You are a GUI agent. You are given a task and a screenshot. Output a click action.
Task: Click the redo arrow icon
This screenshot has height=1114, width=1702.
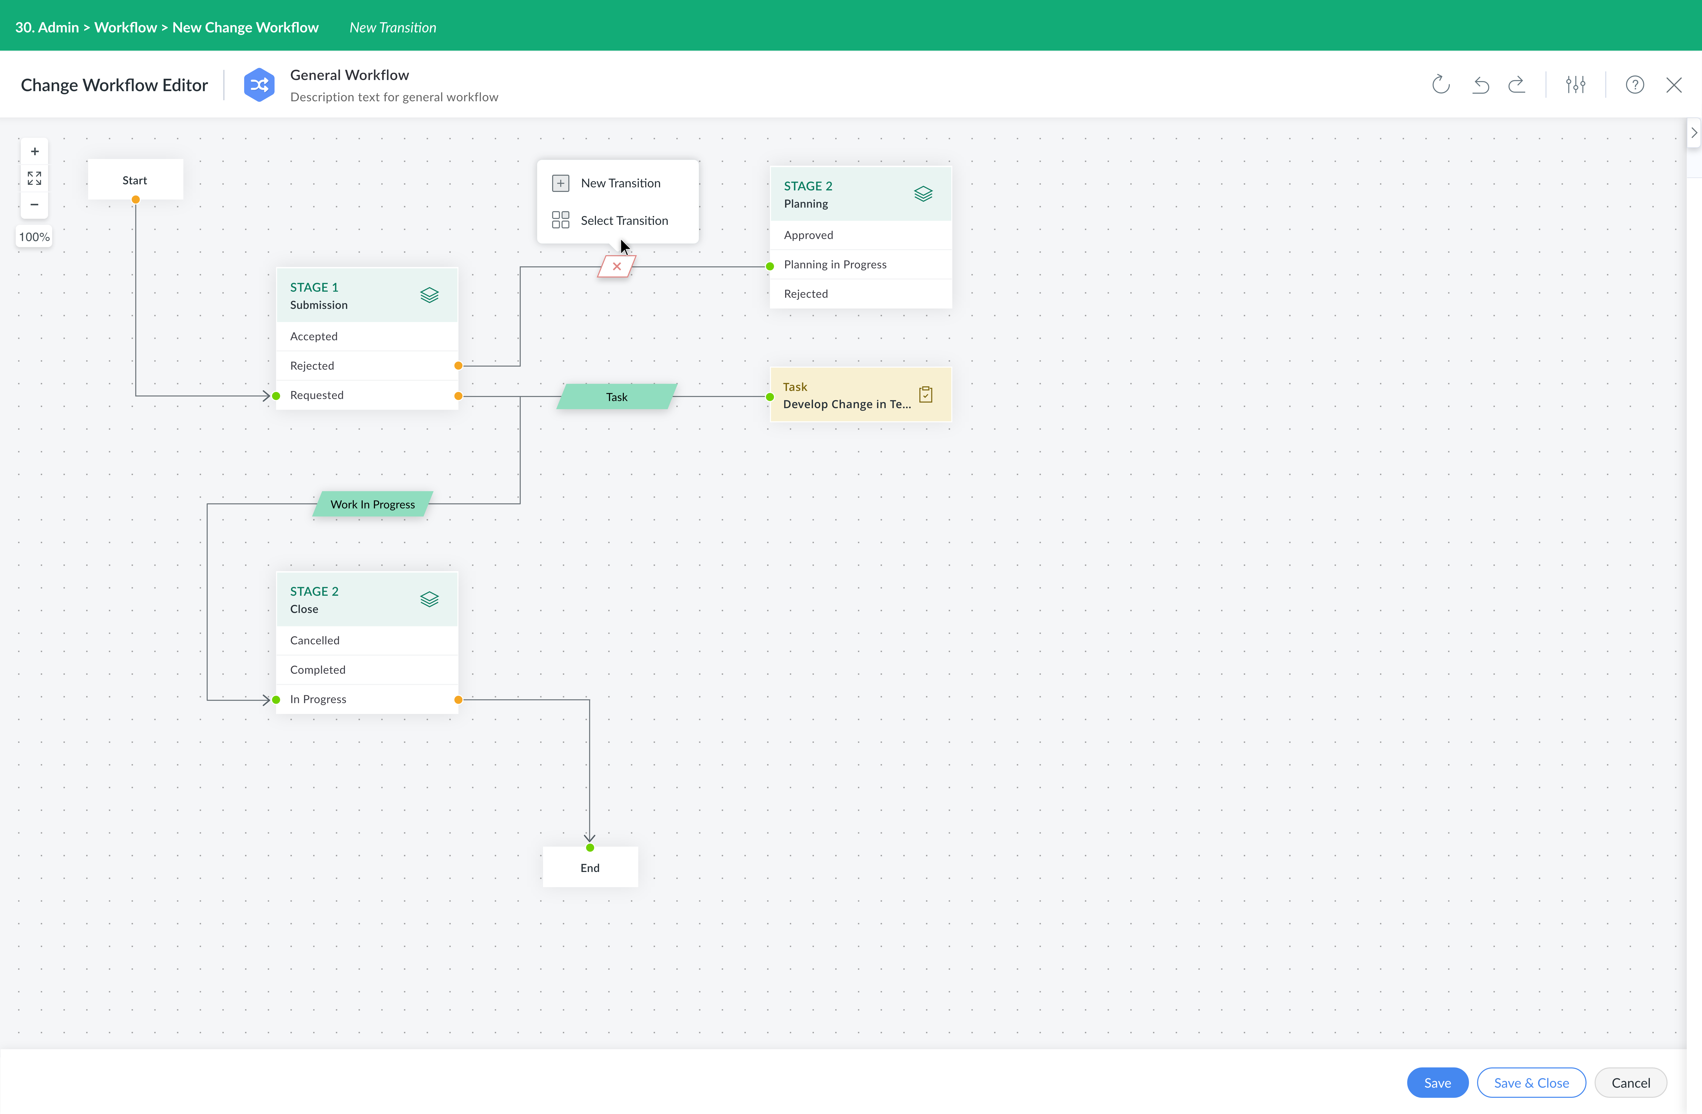click(x=1517, y=85)
